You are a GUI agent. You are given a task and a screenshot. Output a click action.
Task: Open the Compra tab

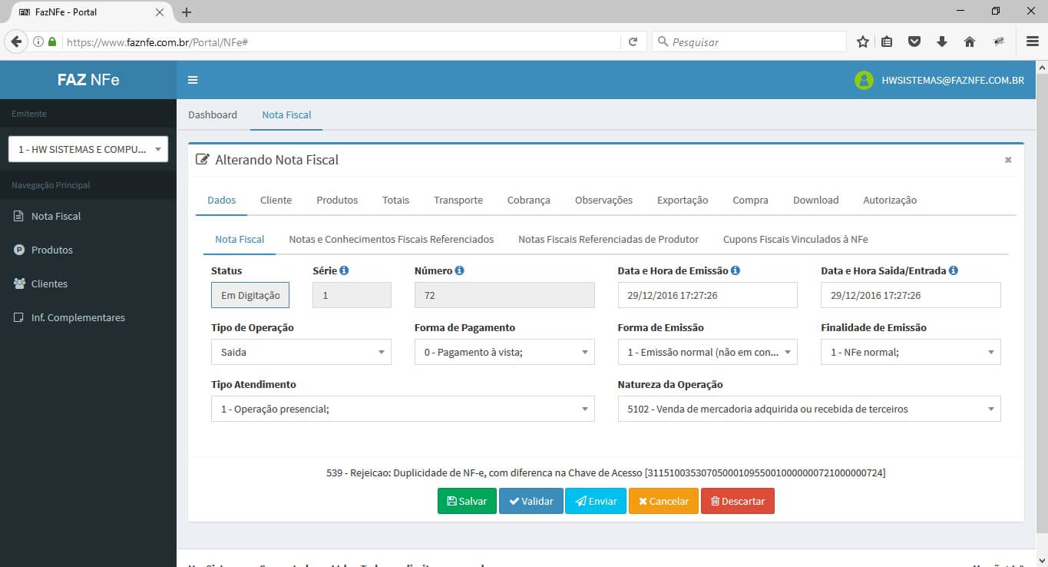750,200
